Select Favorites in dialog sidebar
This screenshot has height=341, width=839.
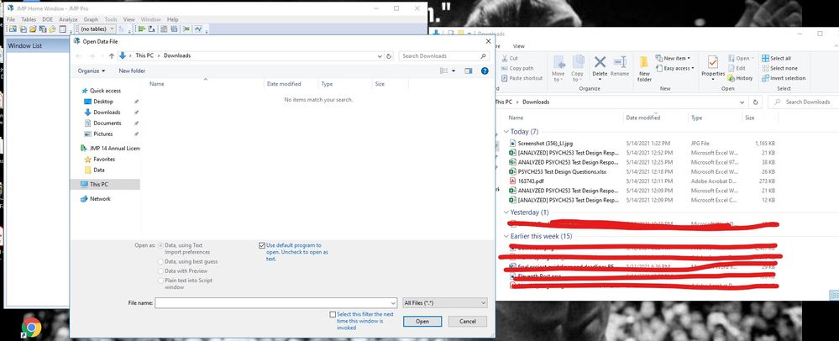pos(104,159)
